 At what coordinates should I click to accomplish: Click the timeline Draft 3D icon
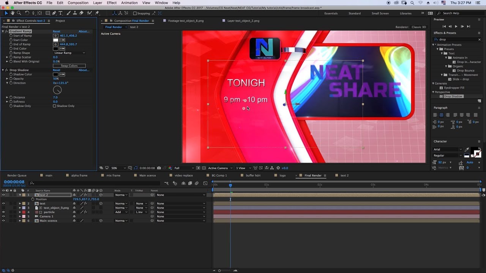pyautogui.click(x=175, y=184)
